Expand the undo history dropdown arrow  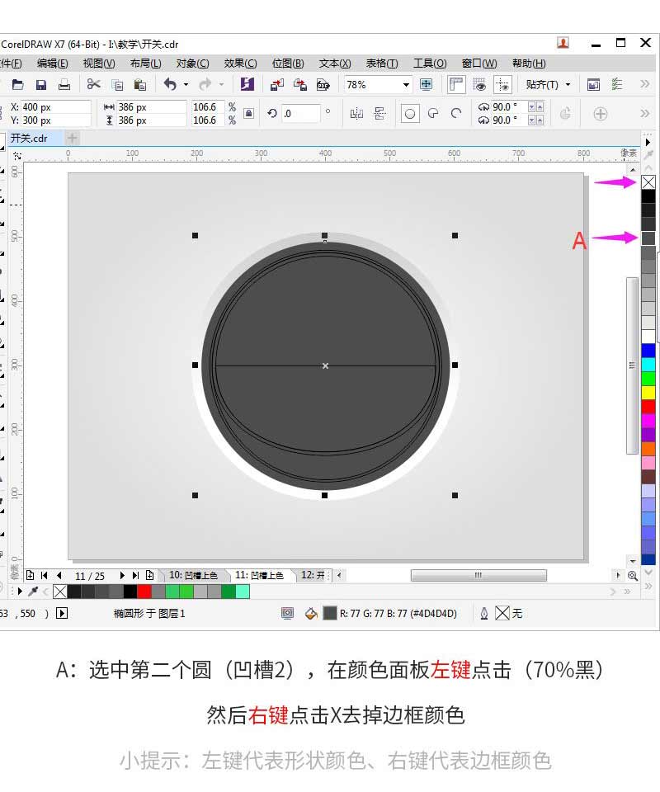tap(186, 84)
